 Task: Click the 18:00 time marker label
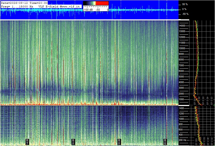[119, 142]
